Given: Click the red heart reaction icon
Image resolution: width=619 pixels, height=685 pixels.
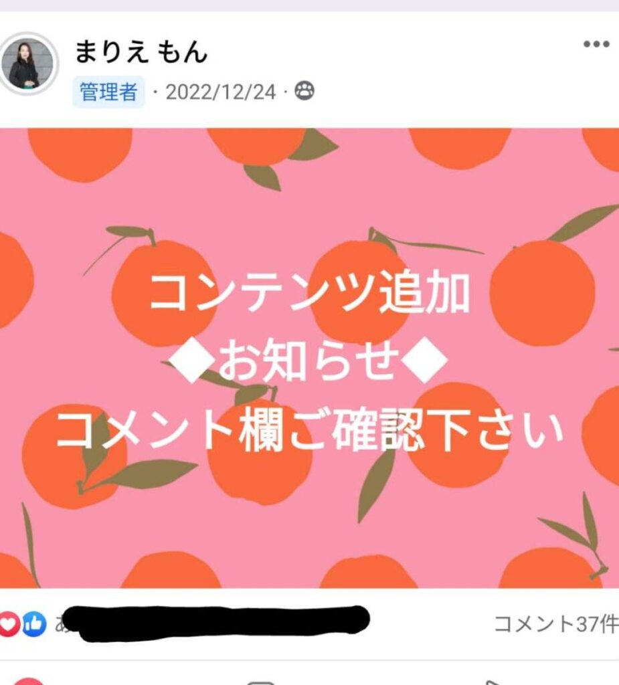Looking at the screenshot, I should click(x=9, y=623).
